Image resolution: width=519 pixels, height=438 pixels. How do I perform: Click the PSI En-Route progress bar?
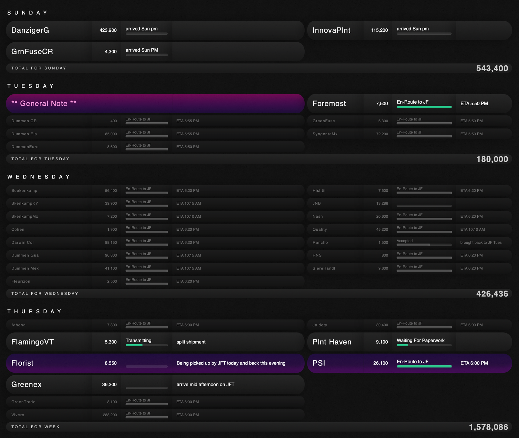424,366
